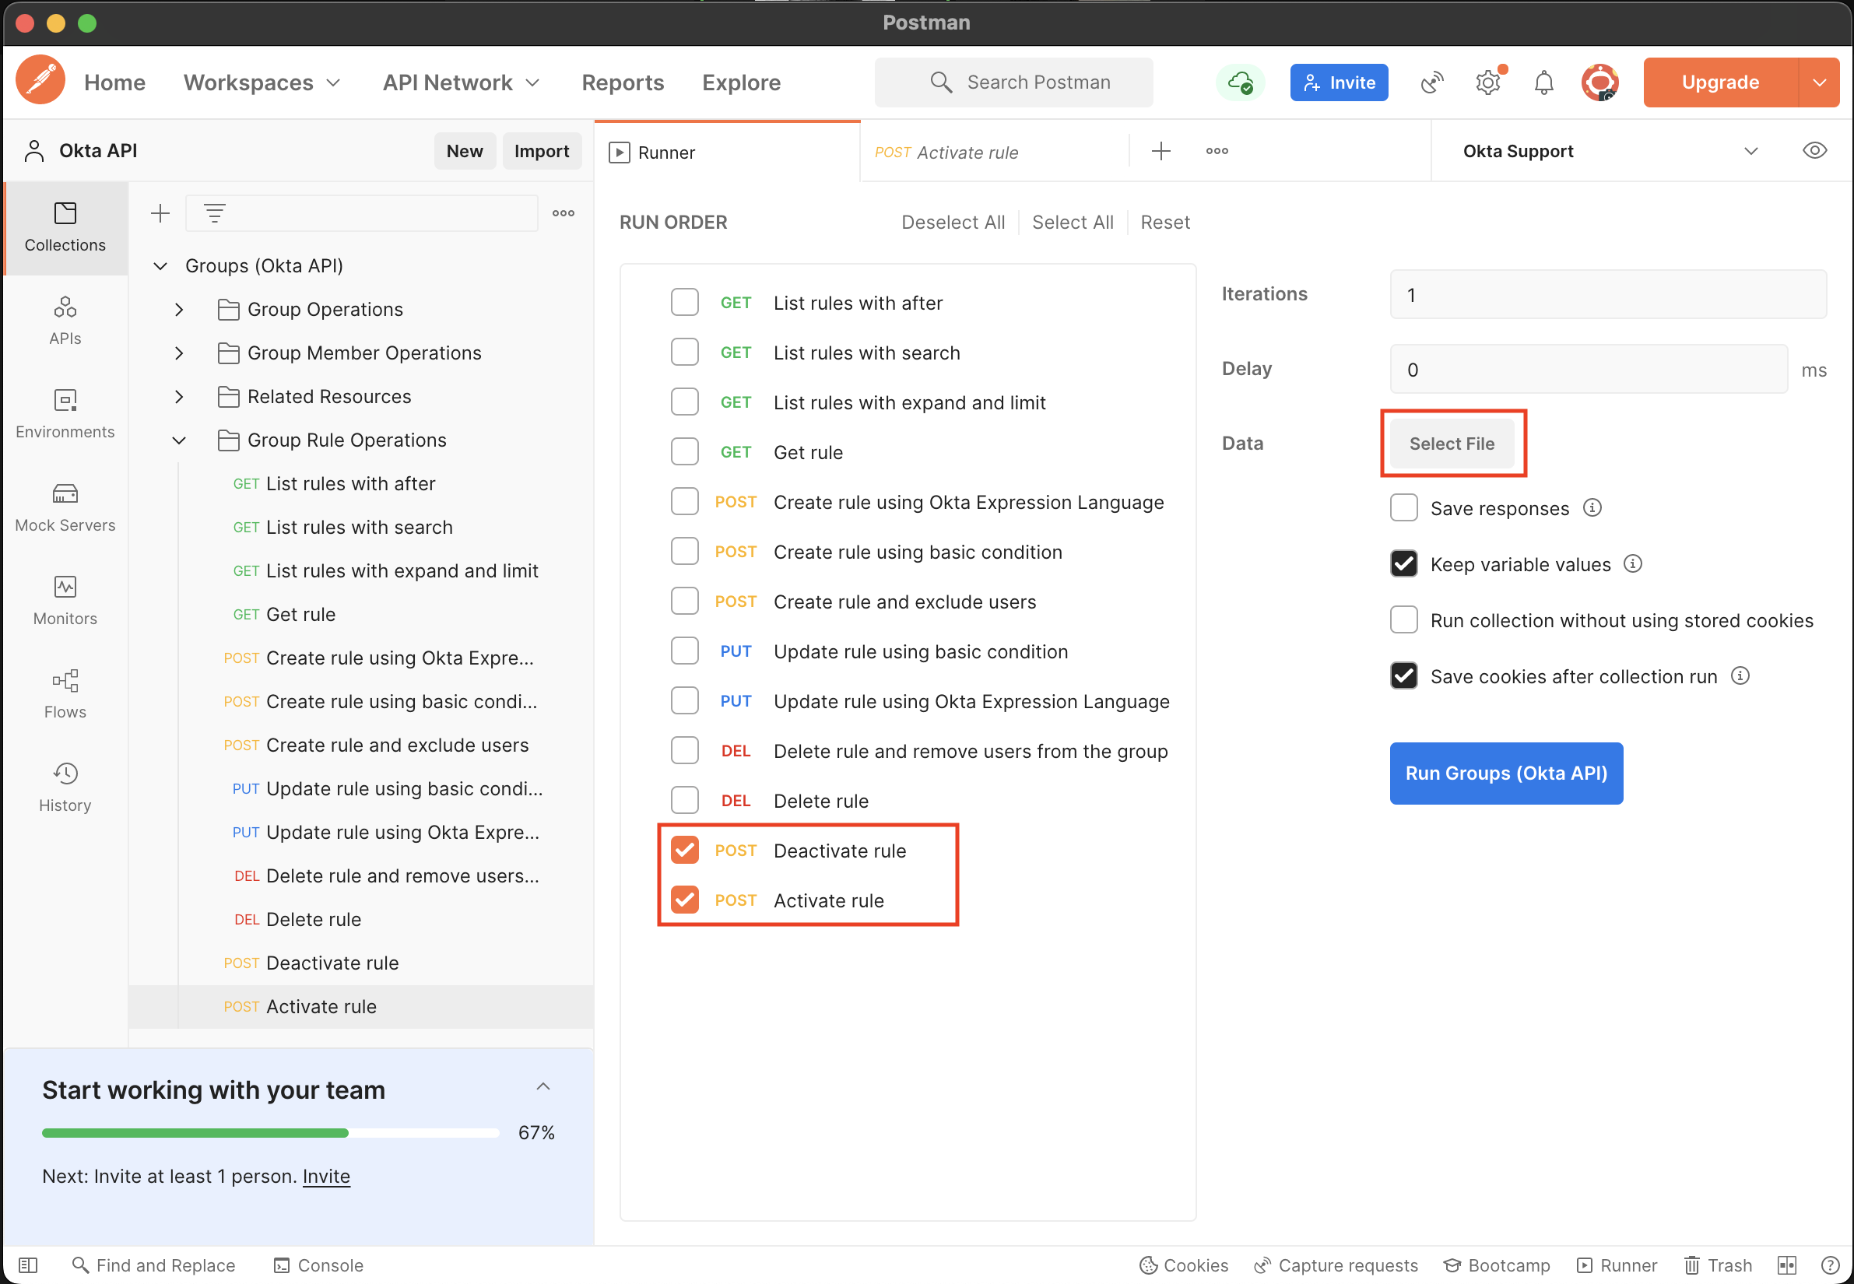The height and width of the screenshot is (1284, 1854).
Task: Open Collections sidebar panel
Action: click(65, 228)
